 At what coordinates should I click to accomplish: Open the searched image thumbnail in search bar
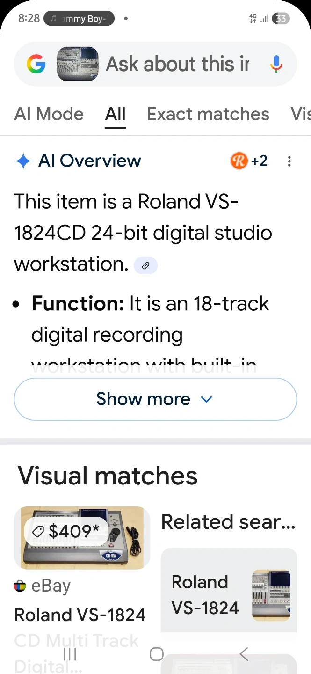[x=78, y=64]
